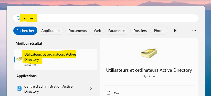Switch to the Dossiers filter tab
Image resolution: width=211 pixels, height=96 pixels.
pos(140,31)
